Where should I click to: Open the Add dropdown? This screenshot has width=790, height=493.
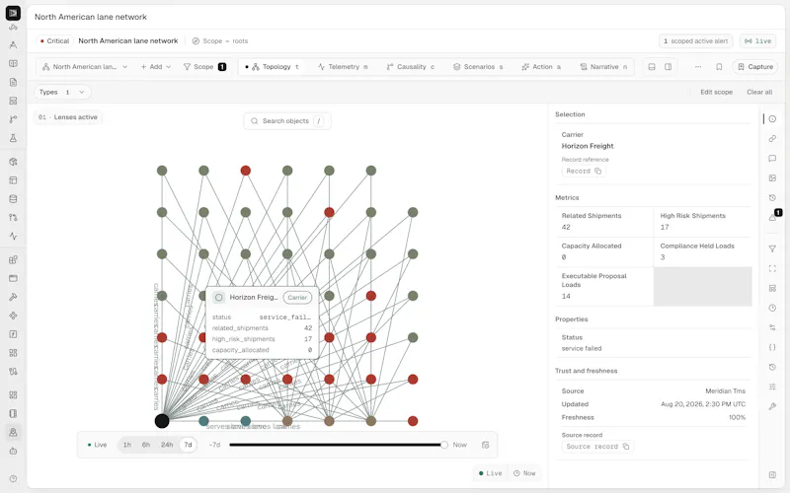(156, 67)
